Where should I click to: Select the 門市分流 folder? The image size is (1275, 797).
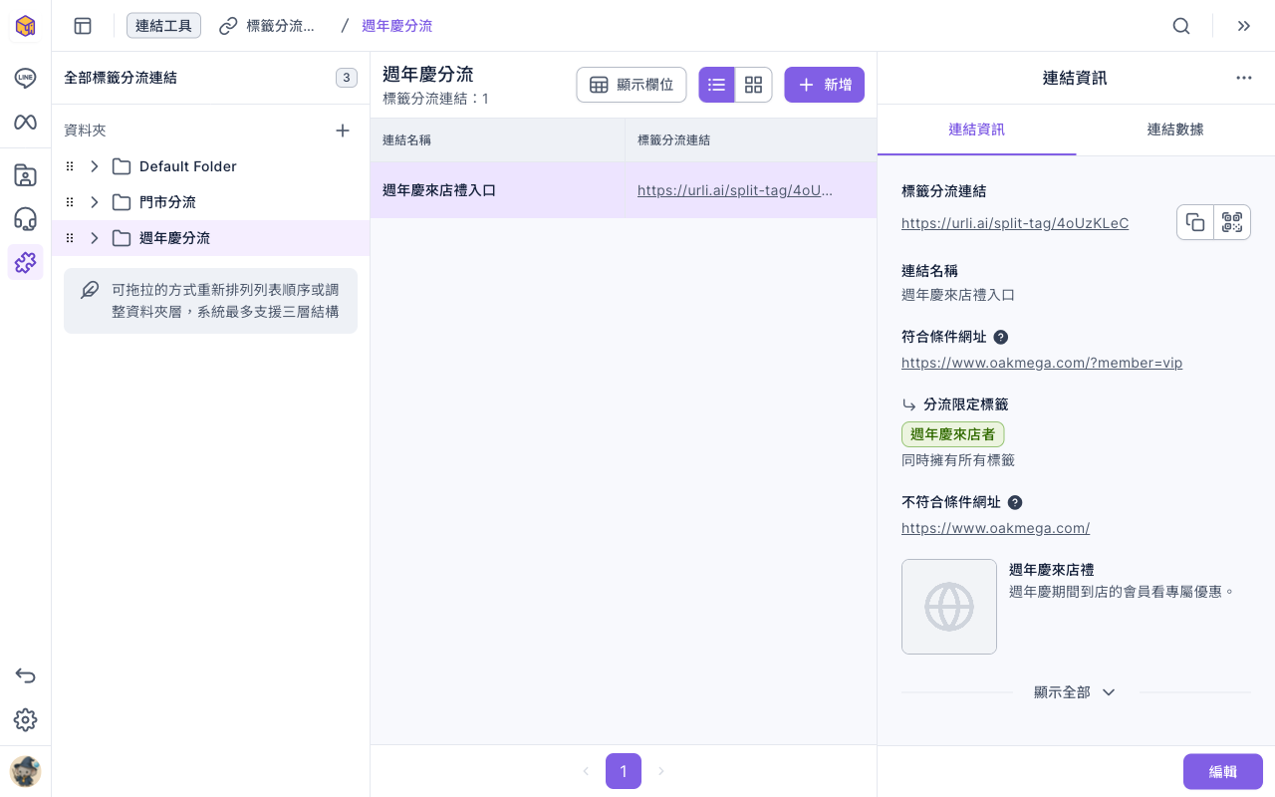[x=210, y=202]
